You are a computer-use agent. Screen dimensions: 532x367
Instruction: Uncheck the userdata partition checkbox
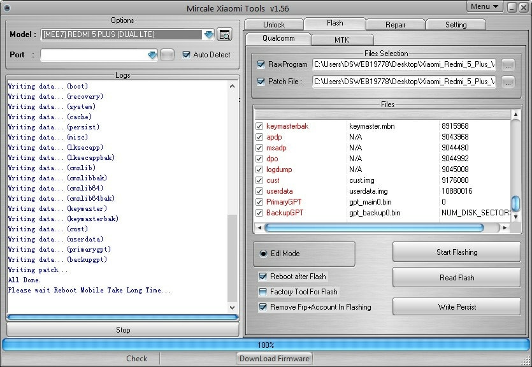click(x=259, y=191)
